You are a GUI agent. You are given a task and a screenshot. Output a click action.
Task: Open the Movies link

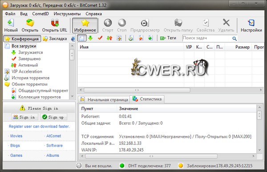(x=16, y=136)
